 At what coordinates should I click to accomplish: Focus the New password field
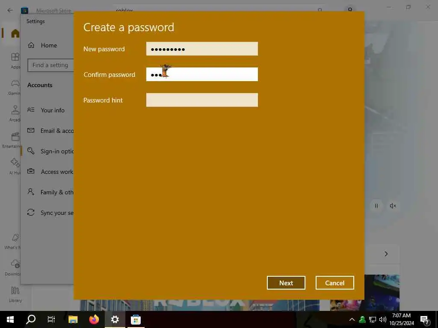coord(202,49)
